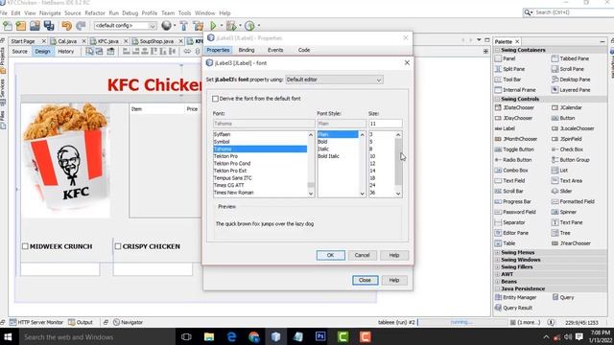The height and width of the screenshot is (345, 614).
Task: Collapse the Swing Containers palette category
Action: (x=497, y=50)
